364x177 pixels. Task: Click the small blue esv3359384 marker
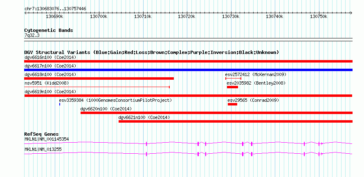click(60, 104)
